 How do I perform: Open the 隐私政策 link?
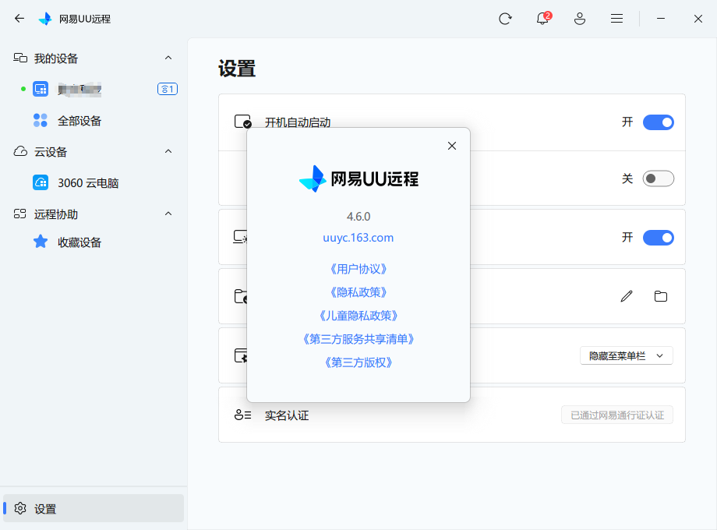[x=358, y=291]
